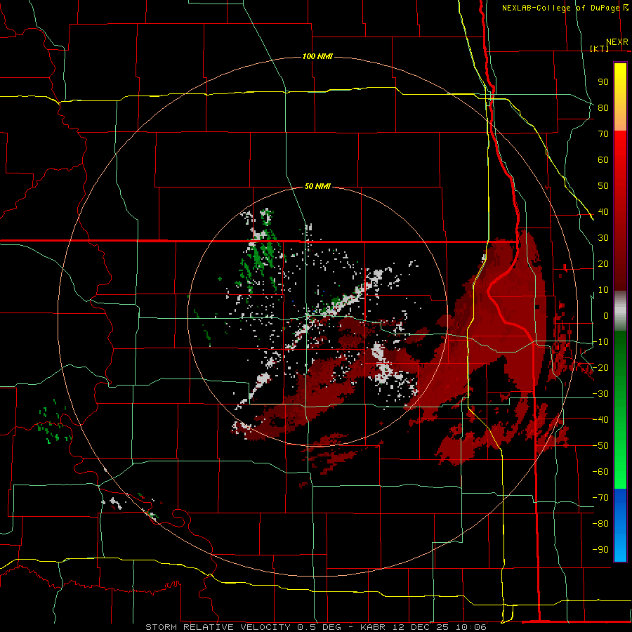Click the -20 value on the velocity scale

600,367
